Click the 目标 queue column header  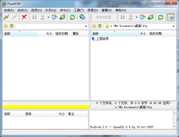[28, 114]
